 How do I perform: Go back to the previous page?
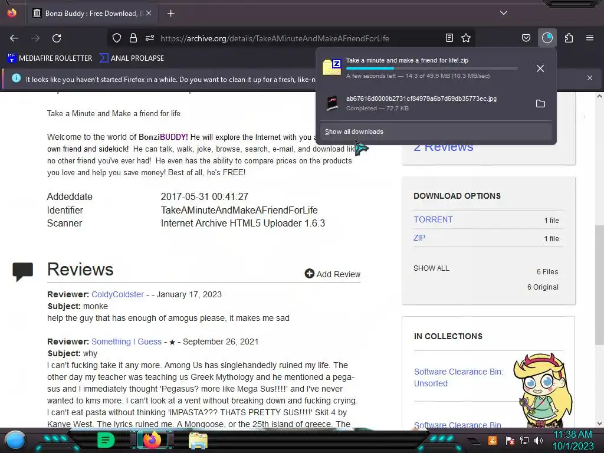click(x=14, y=38)
